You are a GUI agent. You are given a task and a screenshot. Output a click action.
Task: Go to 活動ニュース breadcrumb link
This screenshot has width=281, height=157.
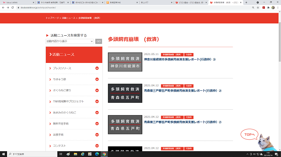point(69,18)
